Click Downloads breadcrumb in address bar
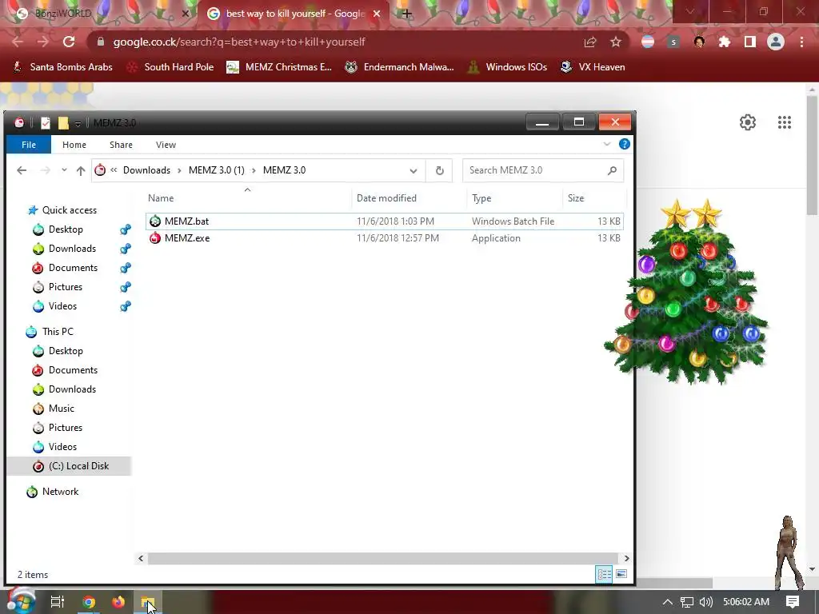The width and height of the screenshot is (819, 614). pyautogui.click(x=147, y=170)
